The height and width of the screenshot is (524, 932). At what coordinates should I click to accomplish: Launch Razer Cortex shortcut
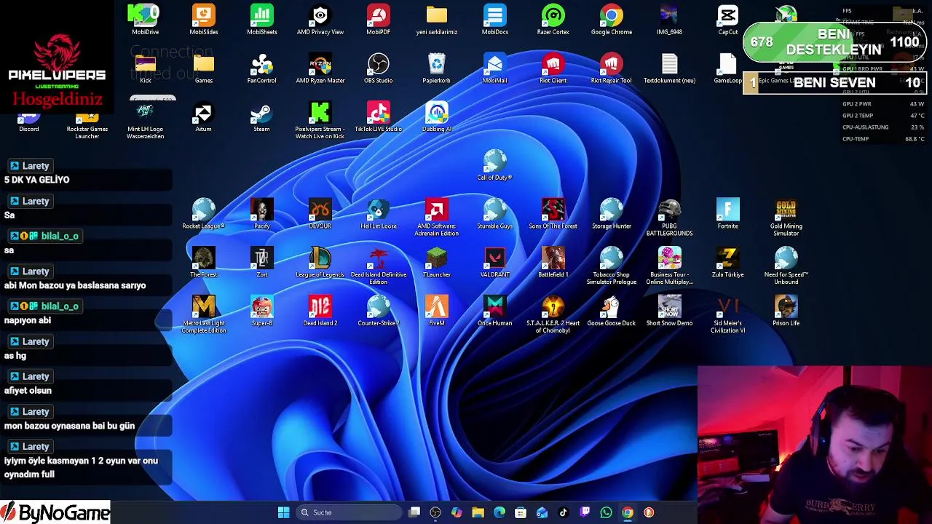(553, 20)
